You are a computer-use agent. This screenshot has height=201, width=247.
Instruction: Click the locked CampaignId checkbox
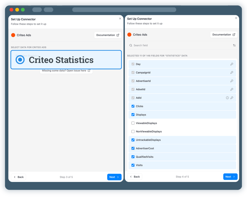coord(133,72)
